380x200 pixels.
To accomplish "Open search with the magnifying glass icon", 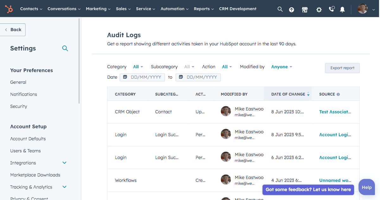I will pyautogui.click(x=280, y=9).
